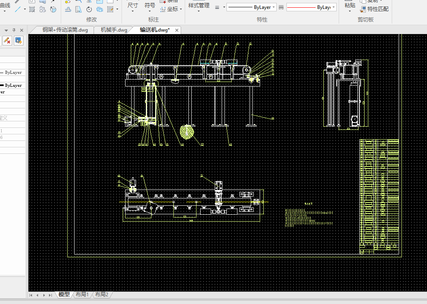Close the left properties panel
Image resolution: width=427 pixels, height=304 pixels.
(22, 30)
